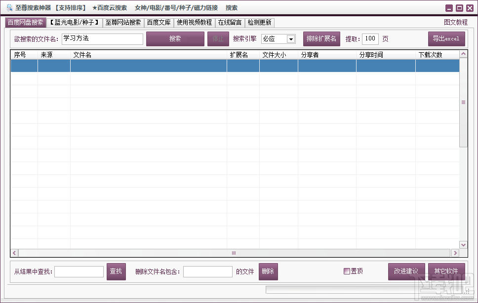Open the 【蓝光电影/种子】 tab
Image resolution: width=478 pixels, height=303 pixels.
(75, 23)
